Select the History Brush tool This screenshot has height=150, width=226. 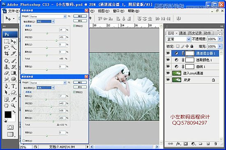(x=13, y=67)
